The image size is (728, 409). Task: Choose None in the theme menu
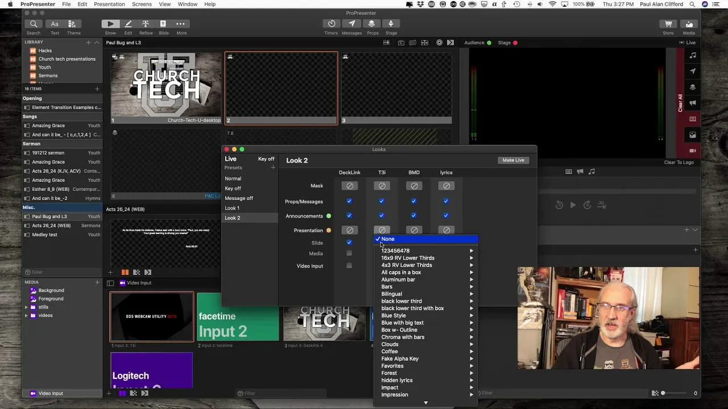point(425,239)
